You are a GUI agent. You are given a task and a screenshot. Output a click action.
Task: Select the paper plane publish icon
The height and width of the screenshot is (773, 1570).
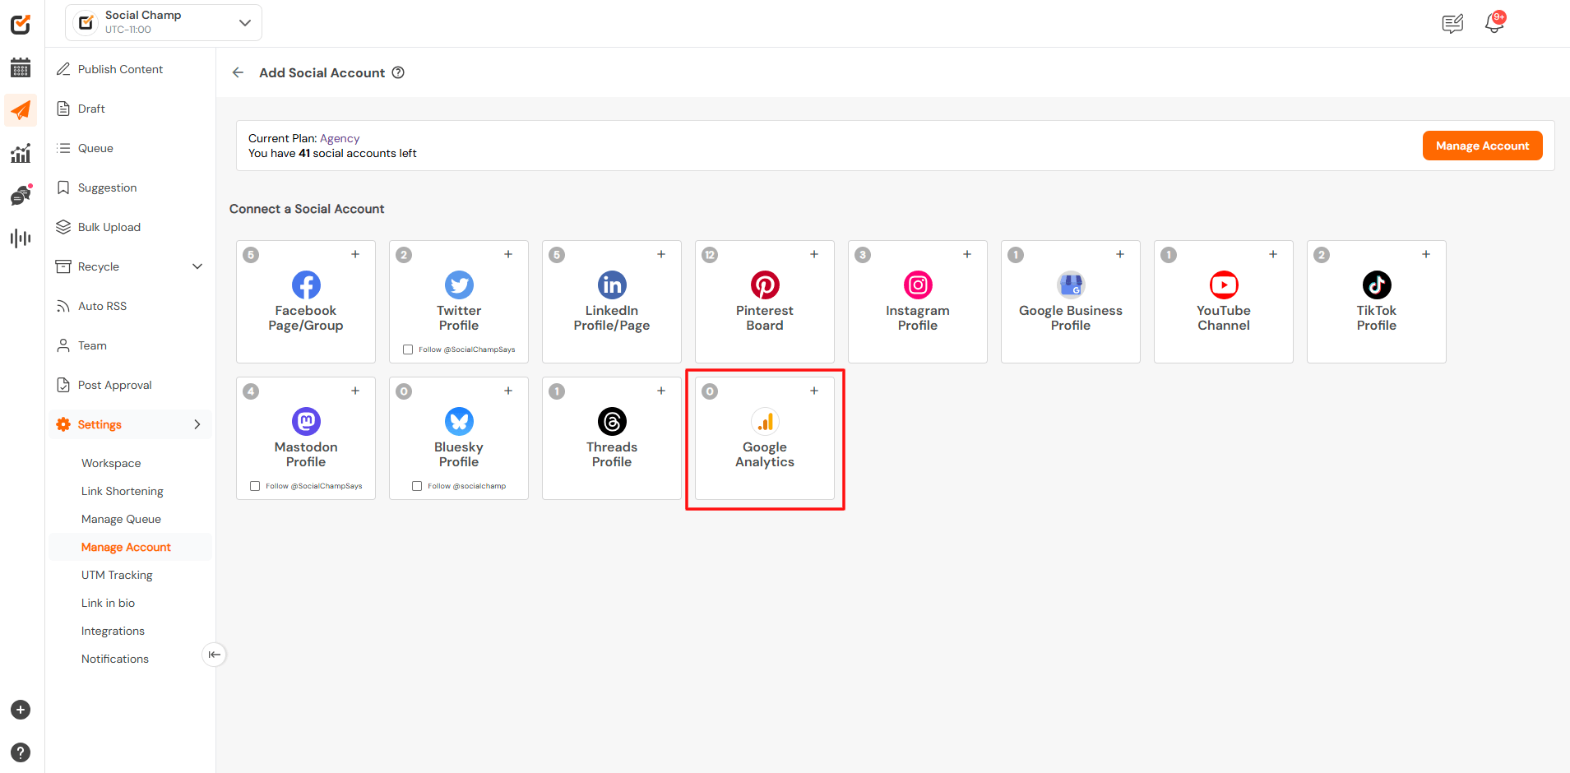point(21,110)
